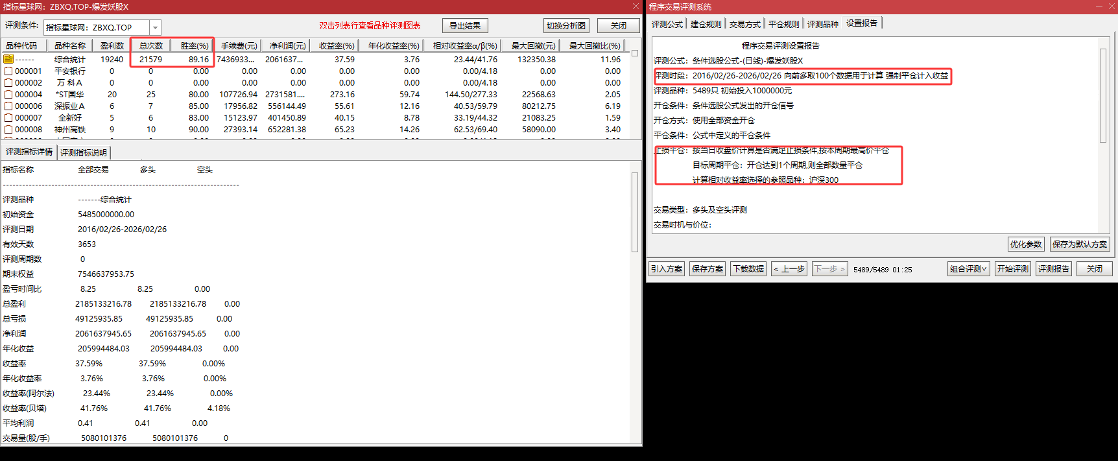Click the 下载数据 button
Viewport: 1118px width, 461px height.
748,269
